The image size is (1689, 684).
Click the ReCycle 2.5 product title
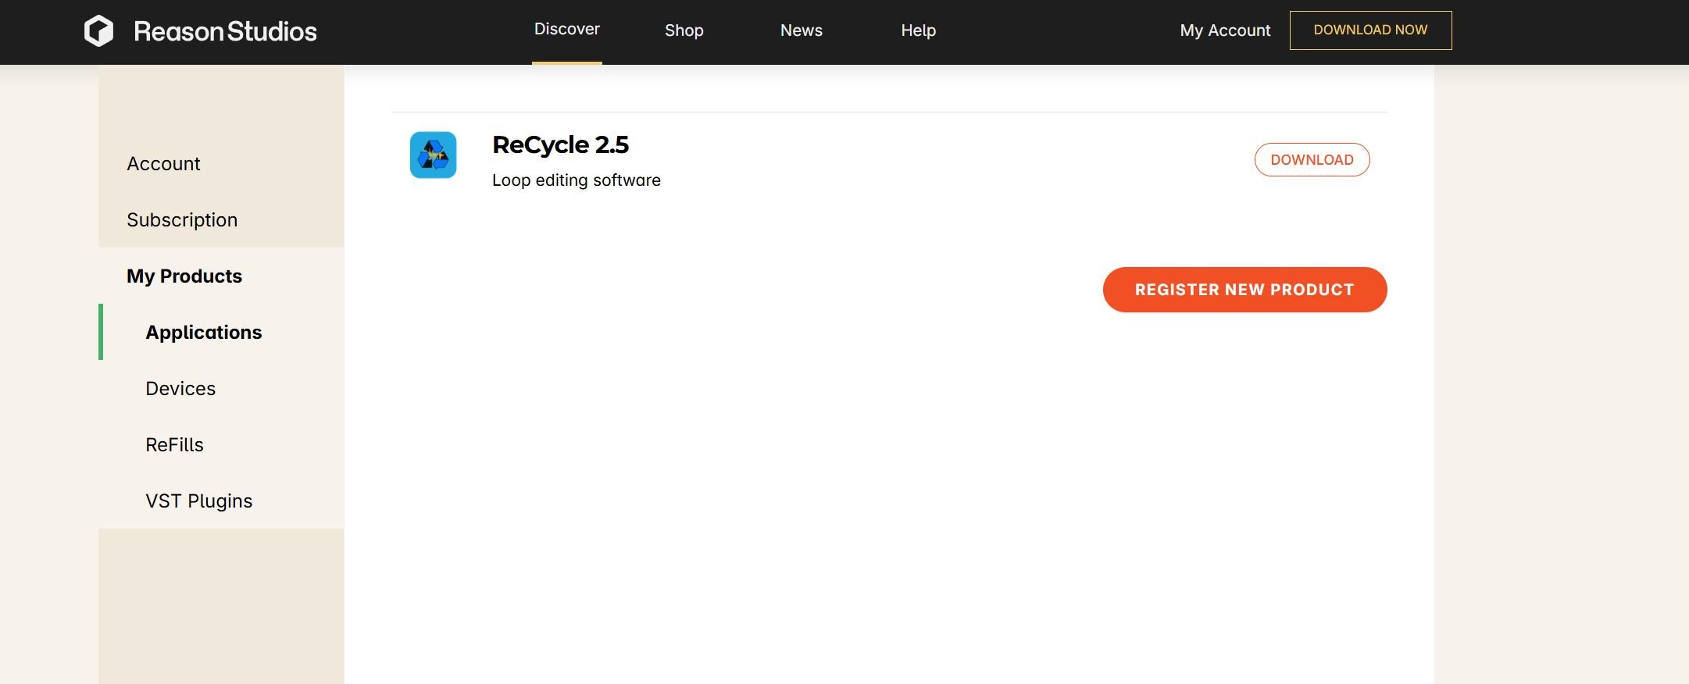point(560,144)
